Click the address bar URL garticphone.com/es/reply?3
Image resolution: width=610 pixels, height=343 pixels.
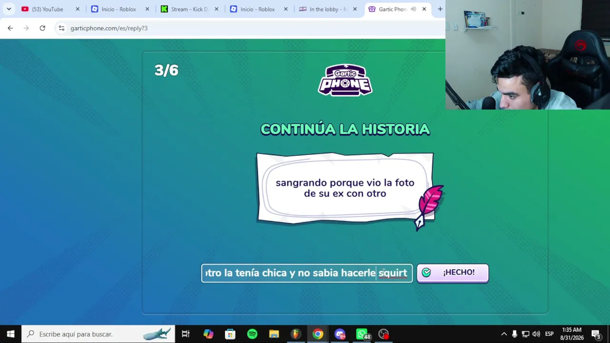pos(109,28)
